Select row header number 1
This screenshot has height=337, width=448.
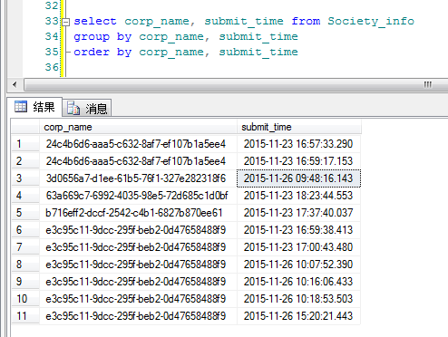coord(25,144)
